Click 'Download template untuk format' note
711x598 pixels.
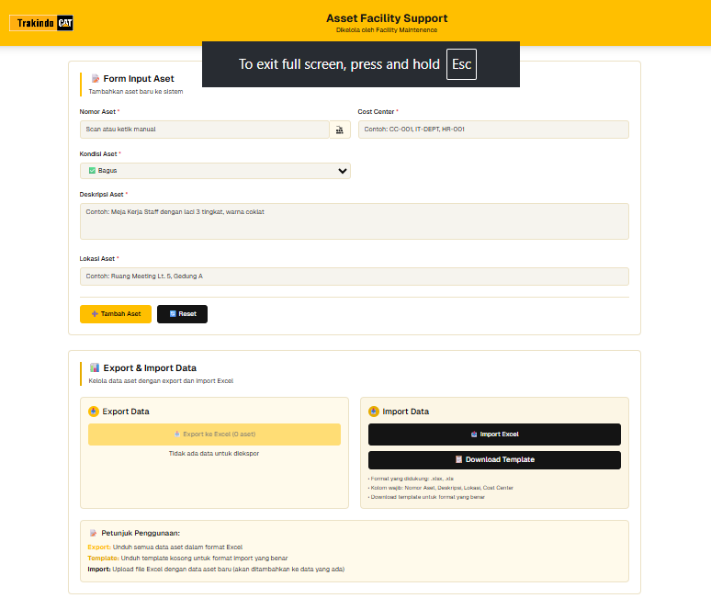coord(426,497)
